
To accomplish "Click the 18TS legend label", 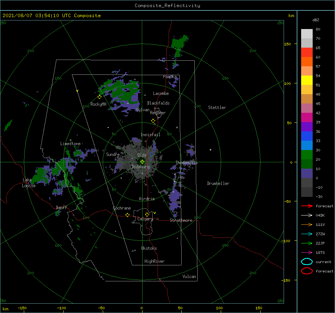I will (x=320, y=253).
